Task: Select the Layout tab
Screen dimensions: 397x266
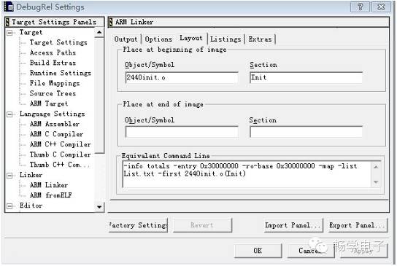Action: [191, 38]
